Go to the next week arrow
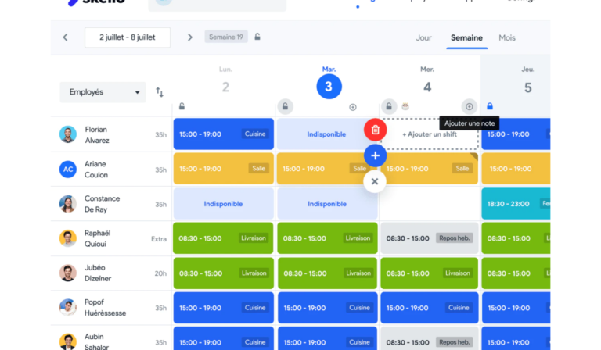The width and height of the screenshot is (601, 350). [189, 37]
